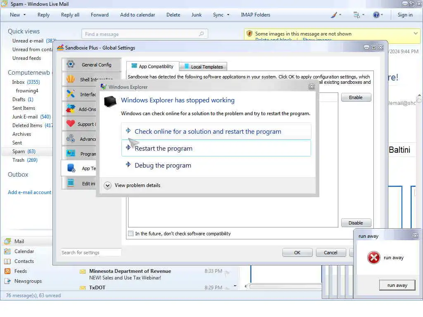Screen dimensions: 423x317
Task: Toggle 'don't check software compatibility' checkbox
Action: pyautogui.click(x=131, y=234)
